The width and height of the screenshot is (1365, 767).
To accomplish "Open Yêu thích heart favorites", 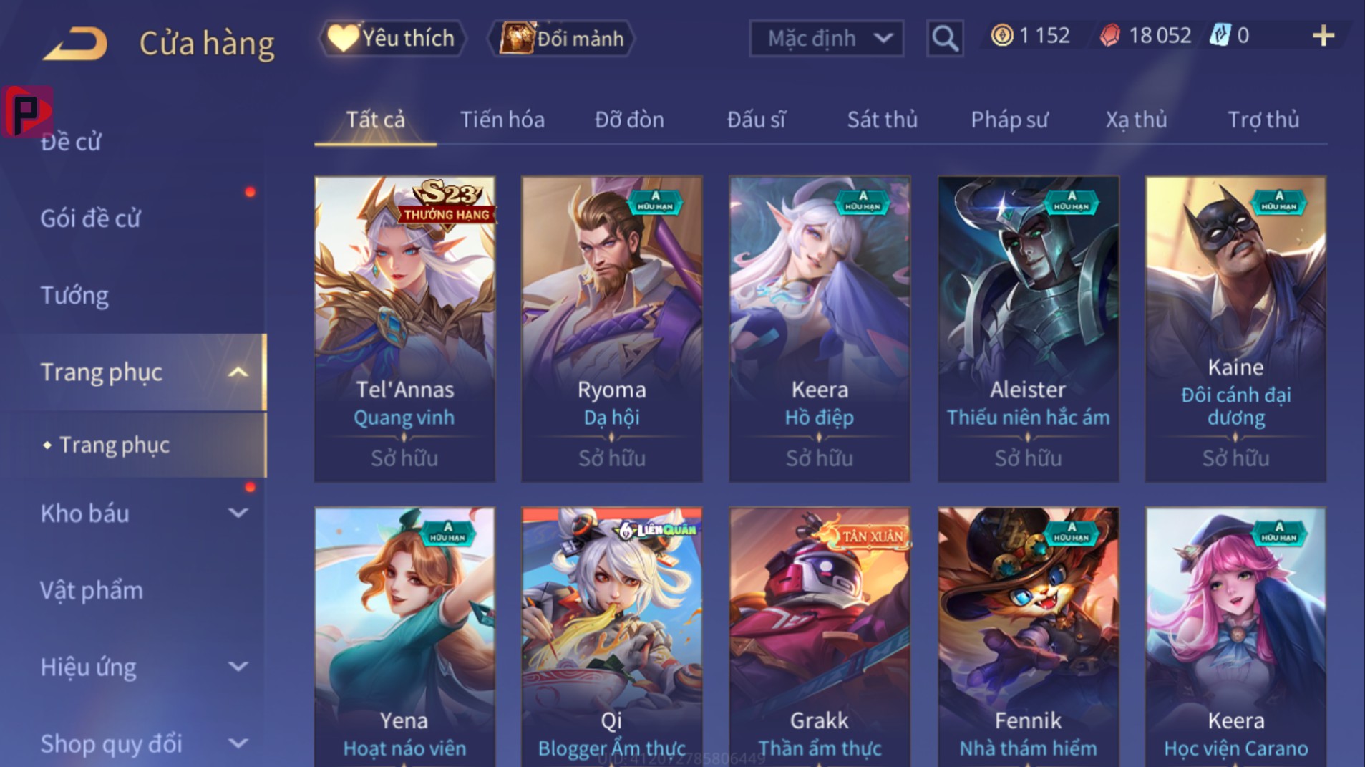I will pyautogui.click(x=392, y=38).
